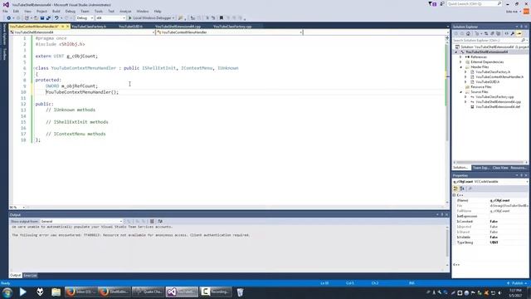Select YouTubeContextMenuHandler.h in Solution Explorer
This screenshot has height=299, width=531.
pos(499,77)
